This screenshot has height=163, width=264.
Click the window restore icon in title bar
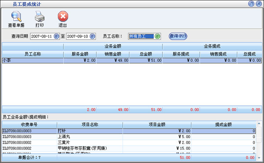(x=251, y=4)
